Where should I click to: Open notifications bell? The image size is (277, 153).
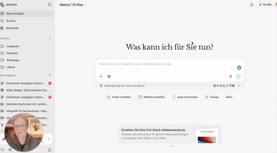(x=252, y=5)
